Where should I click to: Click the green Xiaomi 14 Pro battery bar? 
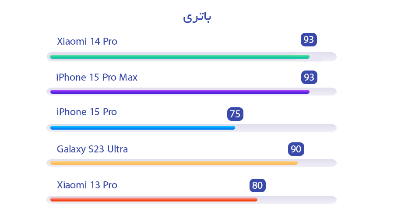tap(179, 57)
